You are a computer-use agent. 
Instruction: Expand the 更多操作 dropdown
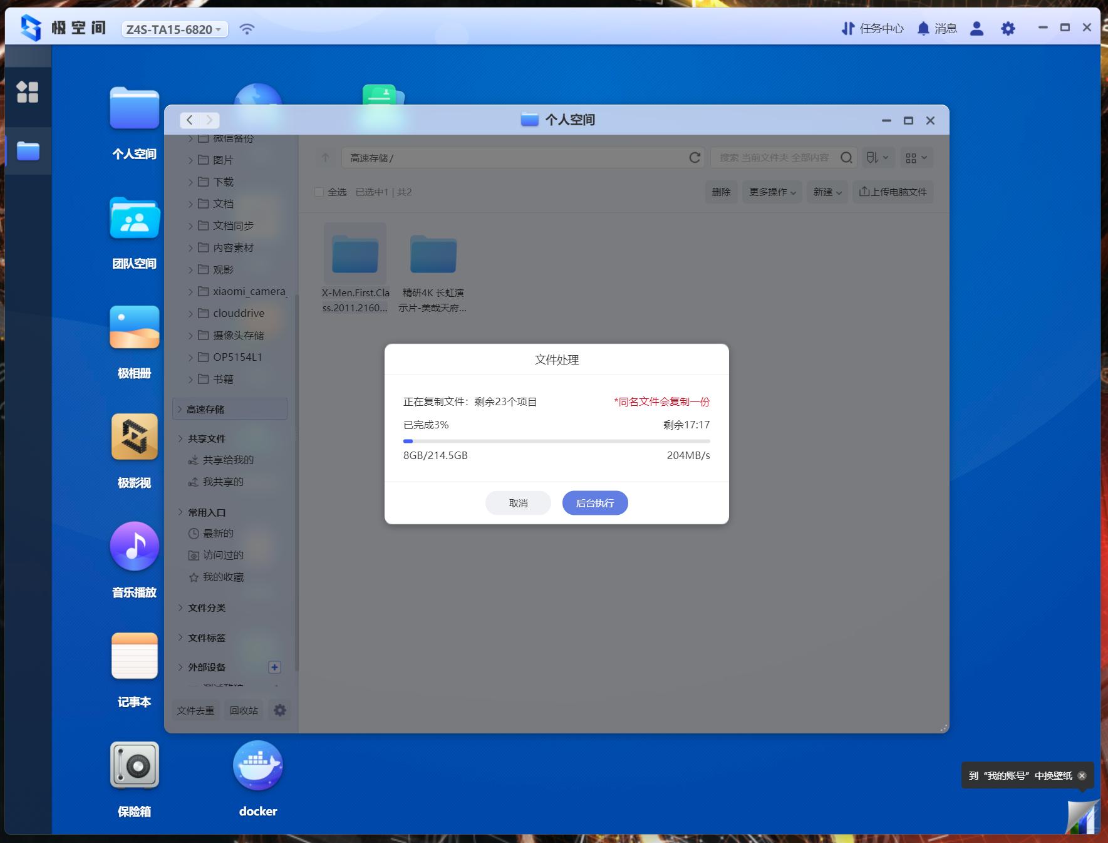pyautogui.click(x=772, y=192)
